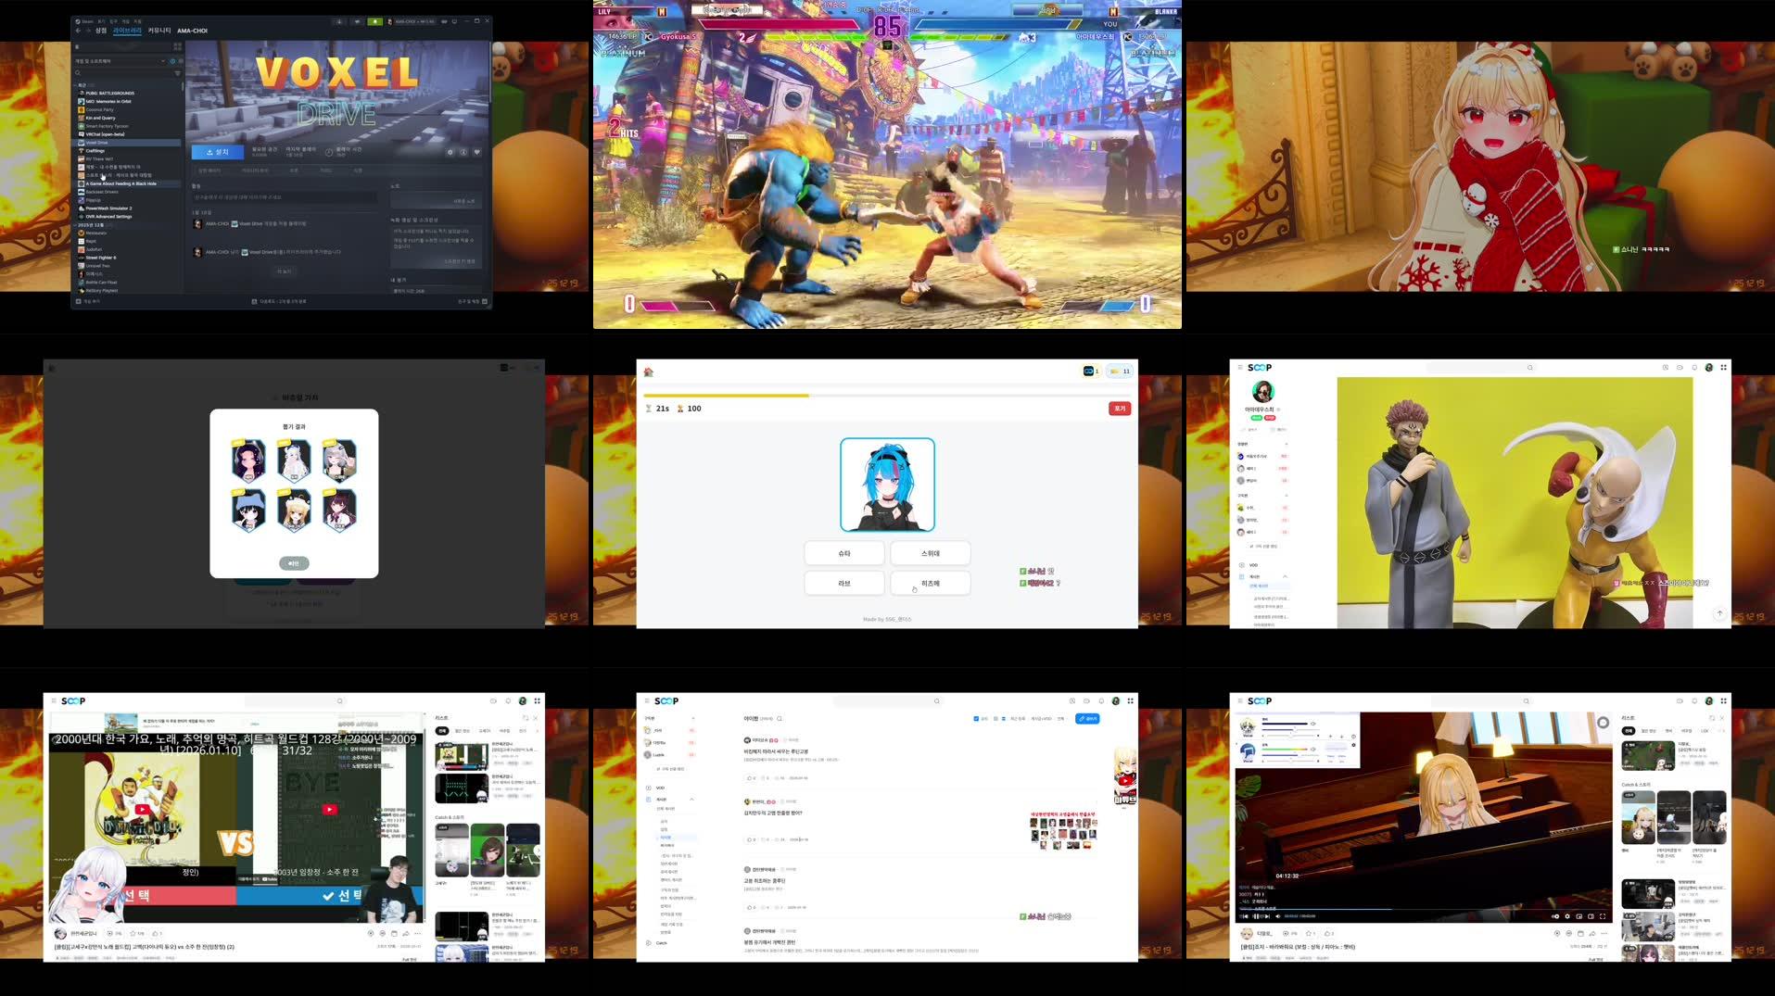Switch to list view layout above the posts
This screenshot has height=996, width=1775.
pos(1004,719)
